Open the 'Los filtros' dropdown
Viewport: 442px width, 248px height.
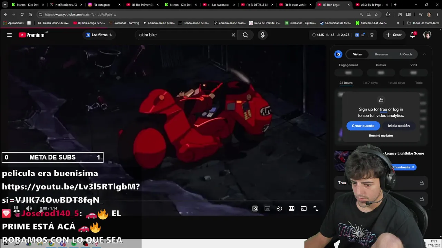[x=99, y=35]
